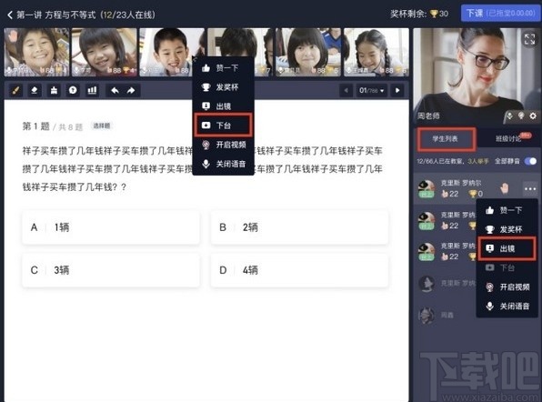Click the second student video thumbnail
The width and height of the screenshot is (542, 402).
click(104, 52)
